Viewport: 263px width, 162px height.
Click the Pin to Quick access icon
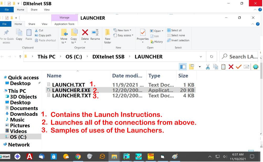(6, 32)
